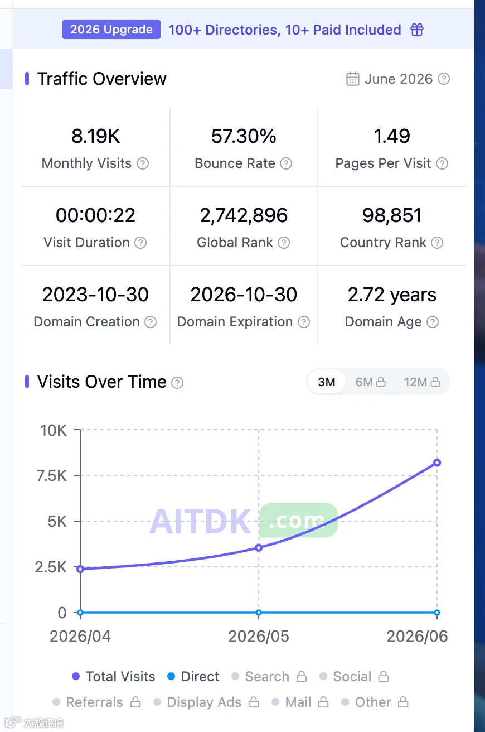The image size is (485, 732).
Task: Toggle locked Search series legend
Action: (x=269, y=677)
